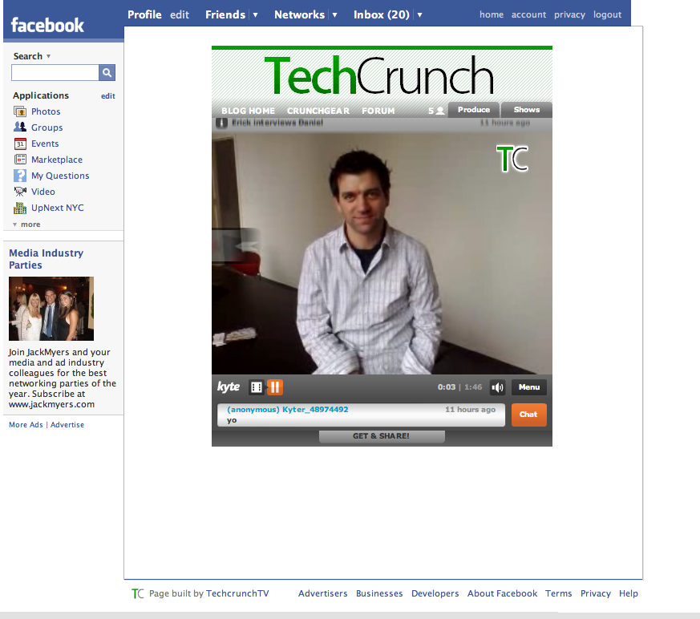Screen dimensions: 700x619
Task: Open the Advertisers footer link
Action: [323, 593]
